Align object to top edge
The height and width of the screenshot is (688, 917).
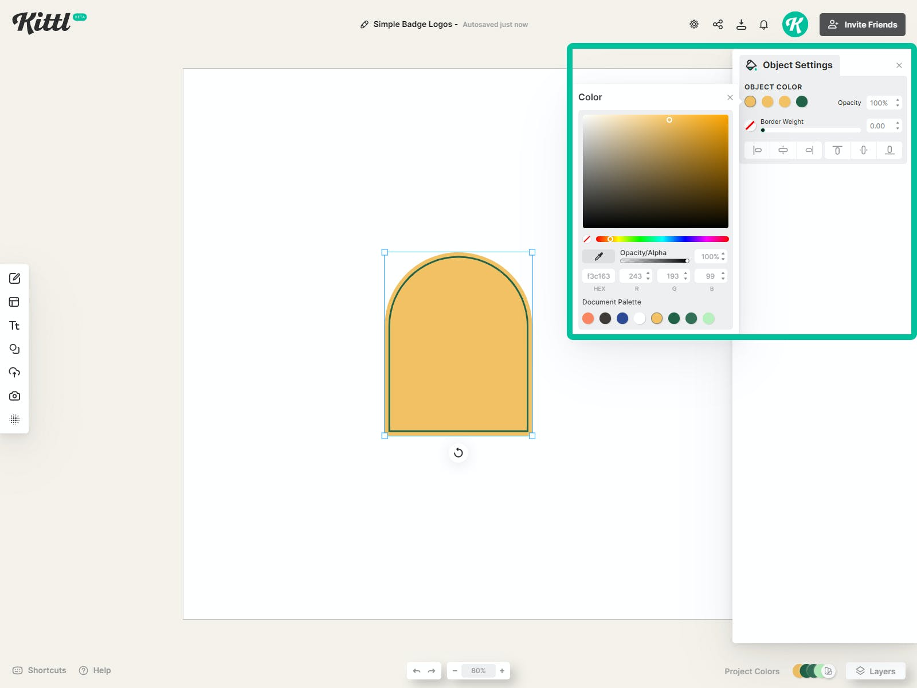point(837,150)
